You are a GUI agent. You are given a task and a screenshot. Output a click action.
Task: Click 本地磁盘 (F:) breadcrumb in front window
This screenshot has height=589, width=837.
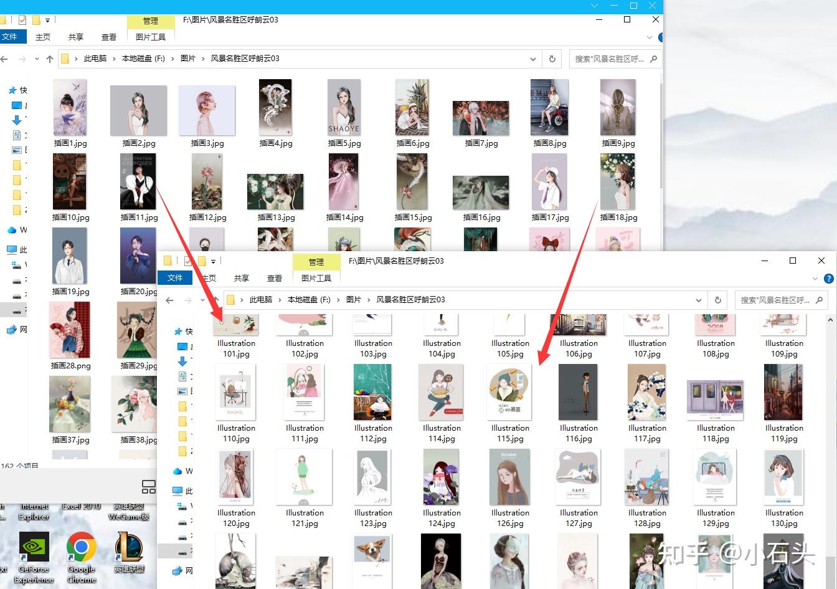pyautogui.click(x=309, y=300)
